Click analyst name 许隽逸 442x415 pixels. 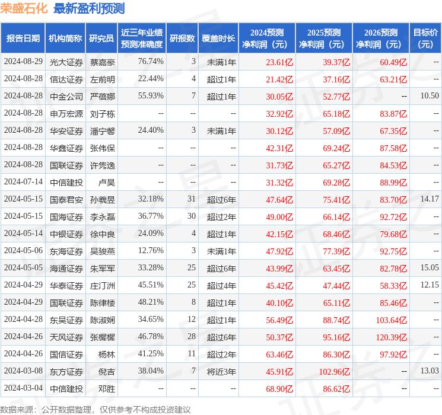[x=103, y=165]
